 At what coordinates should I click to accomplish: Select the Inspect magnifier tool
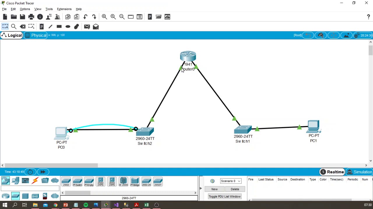click(14, 27)
